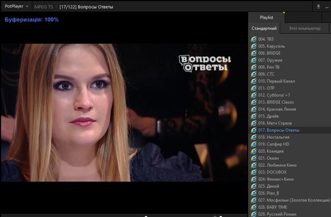Select channel 005. Карусель in playlist
331x217 pixels.
point(271,46)
